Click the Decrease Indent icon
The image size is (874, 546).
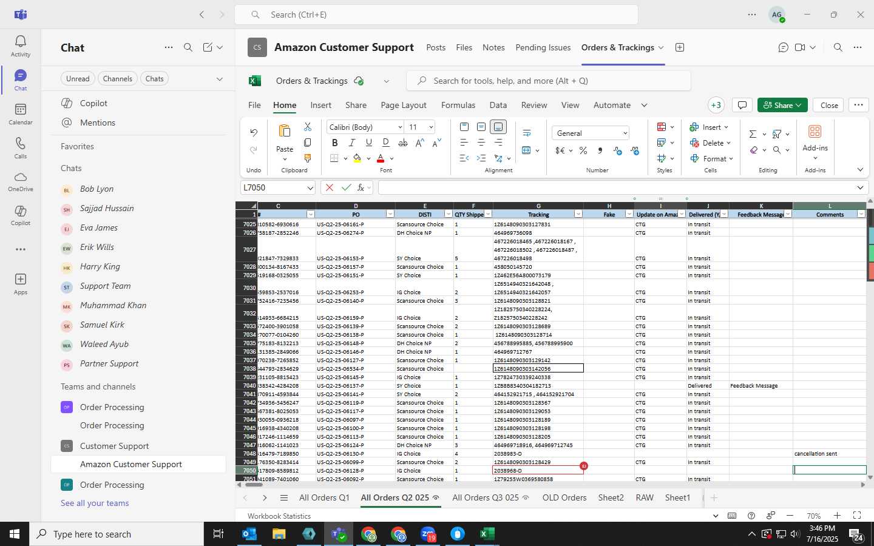pos(464,158)
